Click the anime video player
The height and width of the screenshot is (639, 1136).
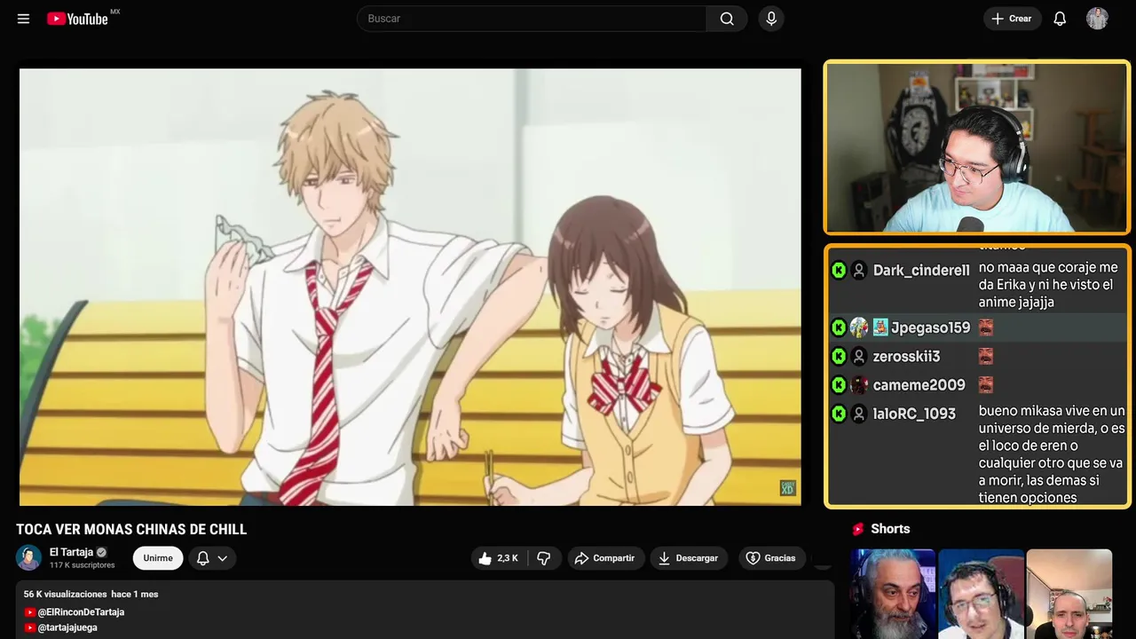pos(410,287)
